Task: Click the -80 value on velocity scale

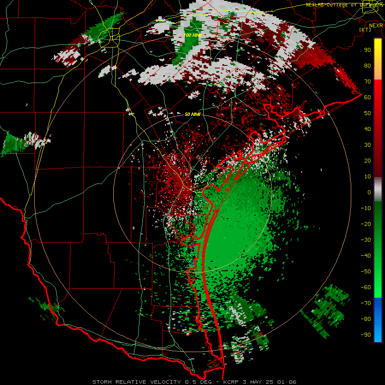Action: click(366, 319)
